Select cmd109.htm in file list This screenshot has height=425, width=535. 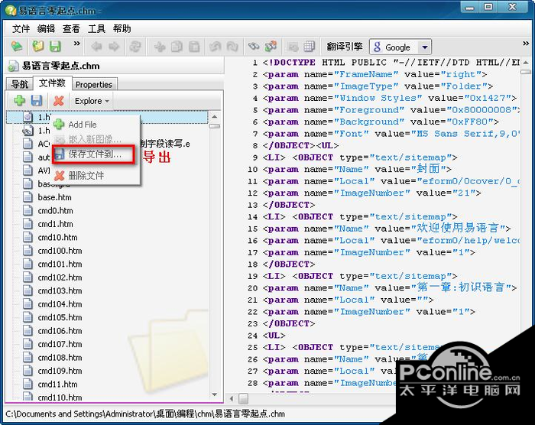[60, 371]
